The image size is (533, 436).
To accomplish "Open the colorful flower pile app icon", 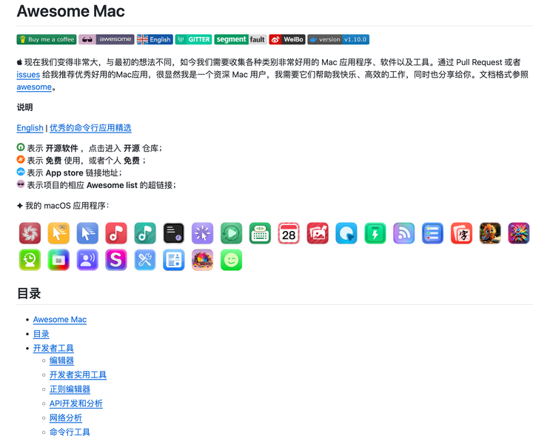I will [203, 260].
